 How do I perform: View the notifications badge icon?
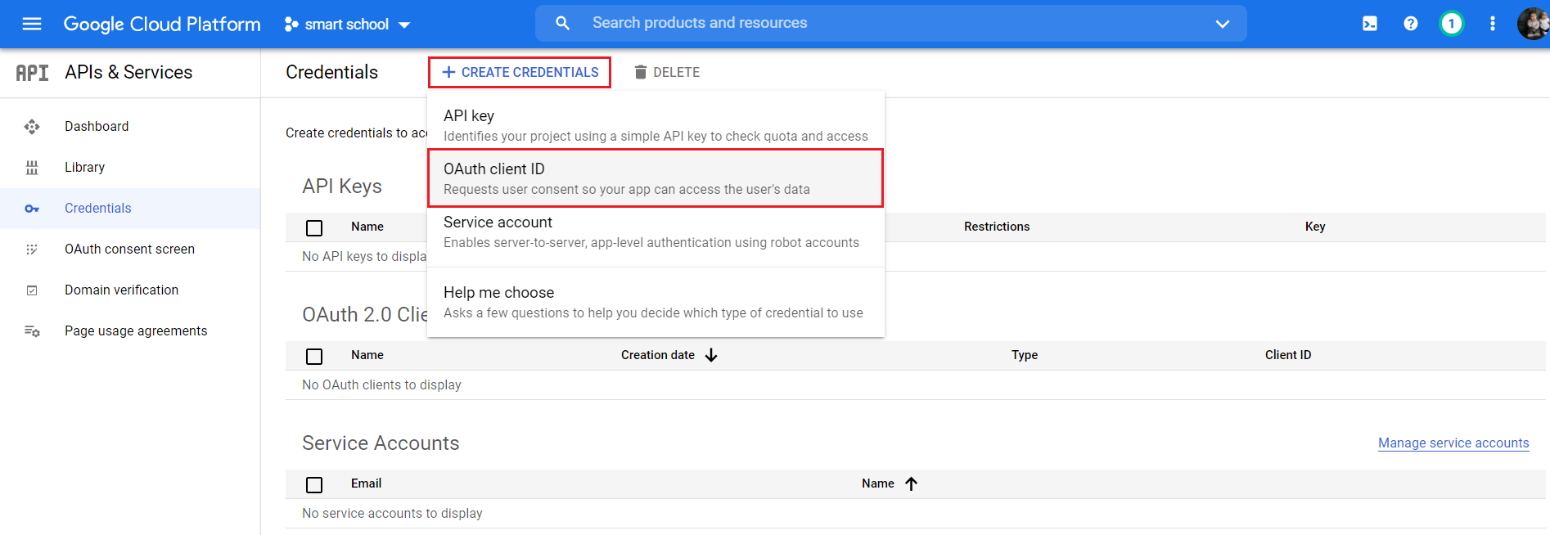(x=1451, y=24)
